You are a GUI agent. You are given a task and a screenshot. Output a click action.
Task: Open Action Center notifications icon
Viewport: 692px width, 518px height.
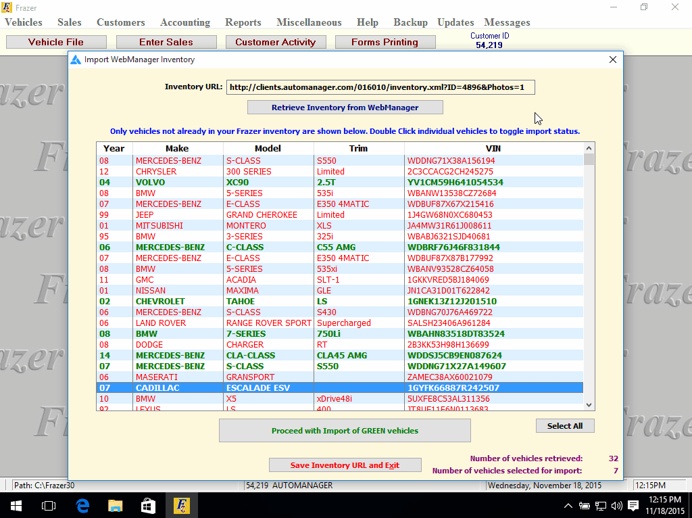point(633,505)
